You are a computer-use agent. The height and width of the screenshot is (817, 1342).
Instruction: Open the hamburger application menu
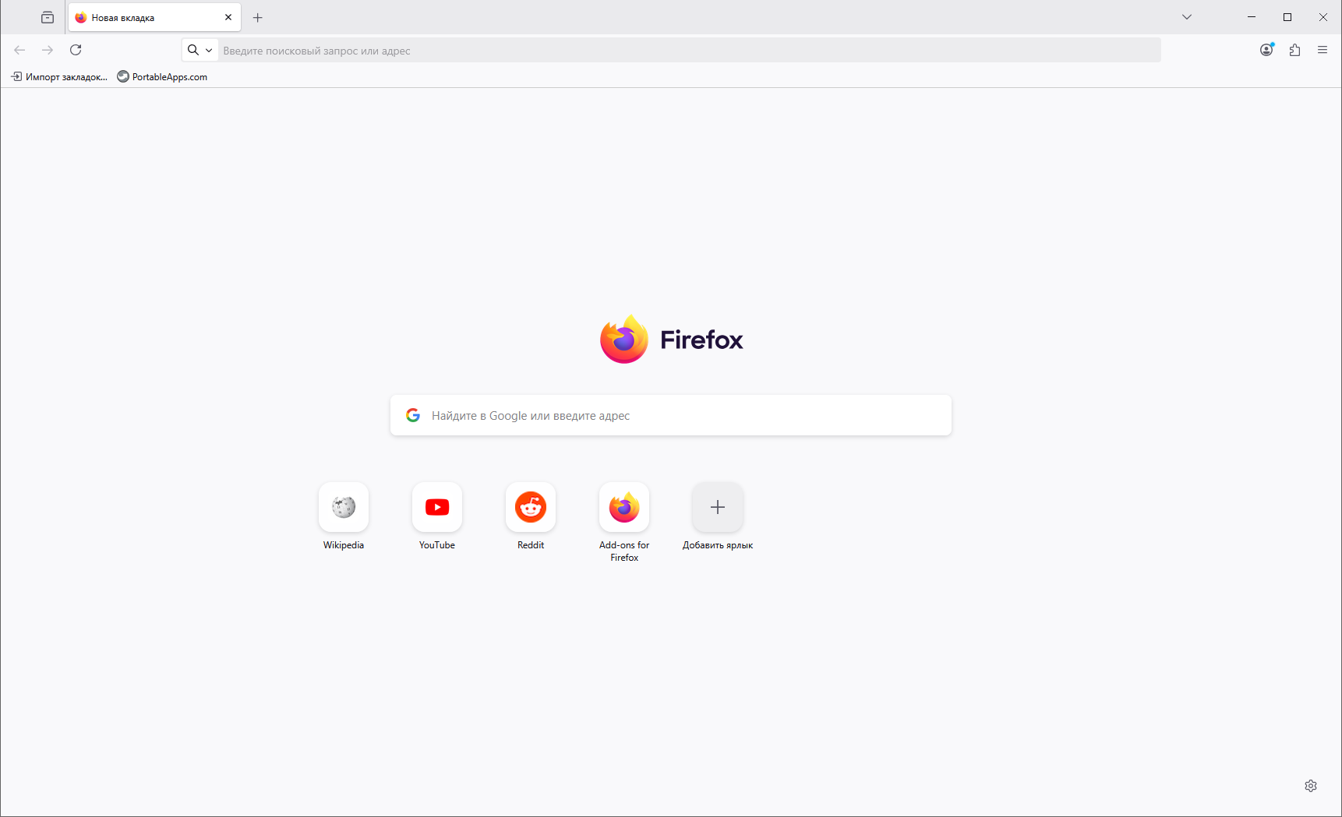1323,50
